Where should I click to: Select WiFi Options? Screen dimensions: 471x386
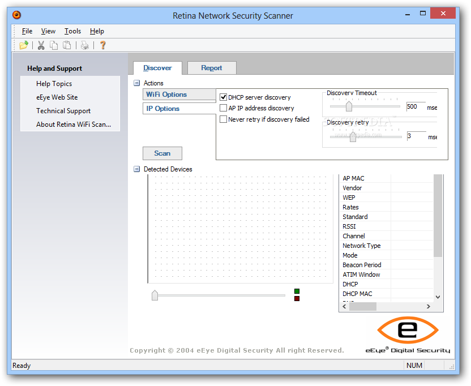click(179, 95)
